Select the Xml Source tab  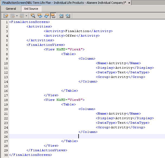[x=31, y=9]
